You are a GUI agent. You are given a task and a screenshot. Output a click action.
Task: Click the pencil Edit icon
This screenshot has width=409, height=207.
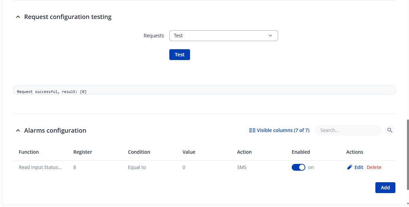point(350,167)
